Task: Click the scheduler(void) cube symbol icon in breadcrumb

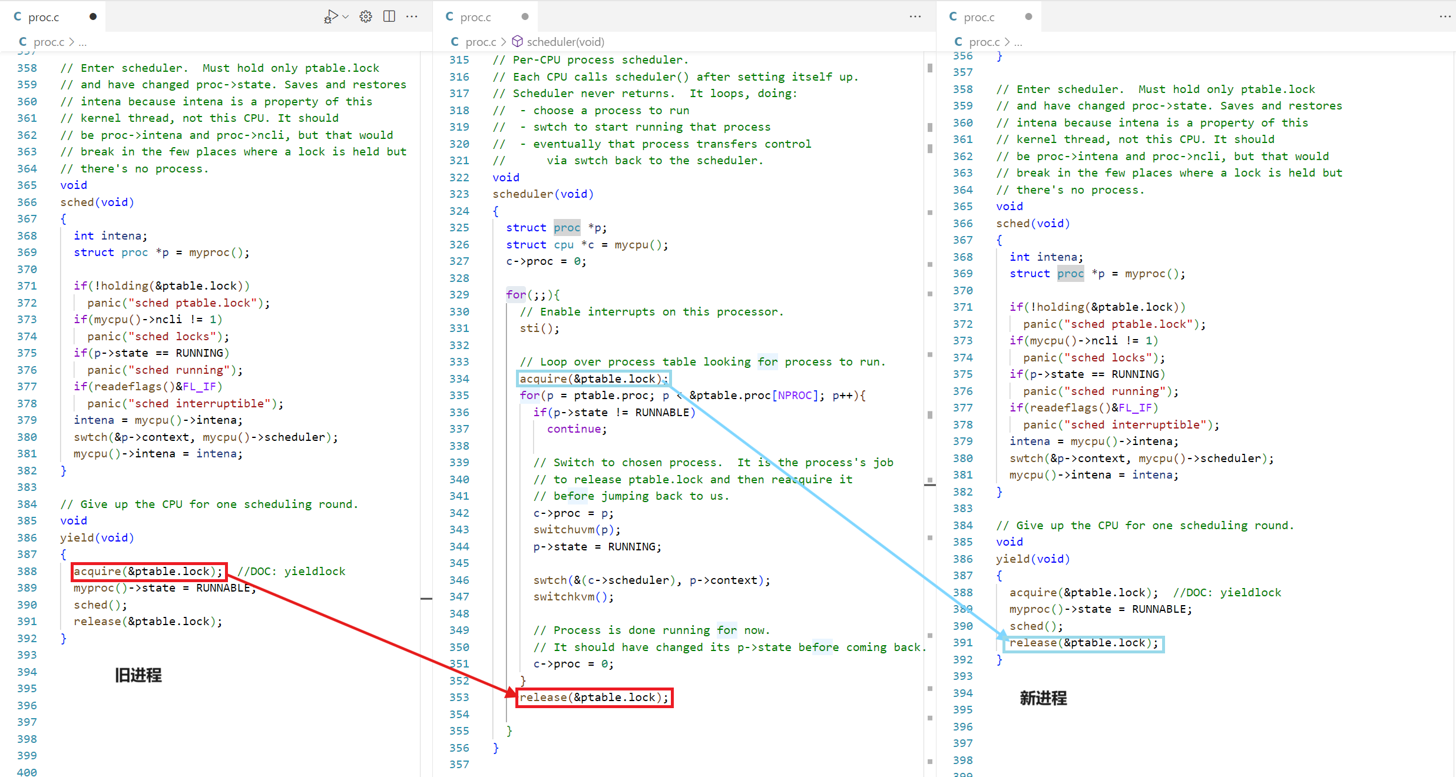Action: click(517, 41)
